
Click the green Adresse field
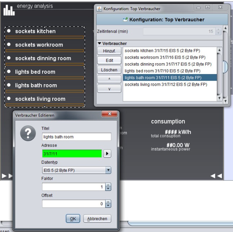(x=72, y=154)
